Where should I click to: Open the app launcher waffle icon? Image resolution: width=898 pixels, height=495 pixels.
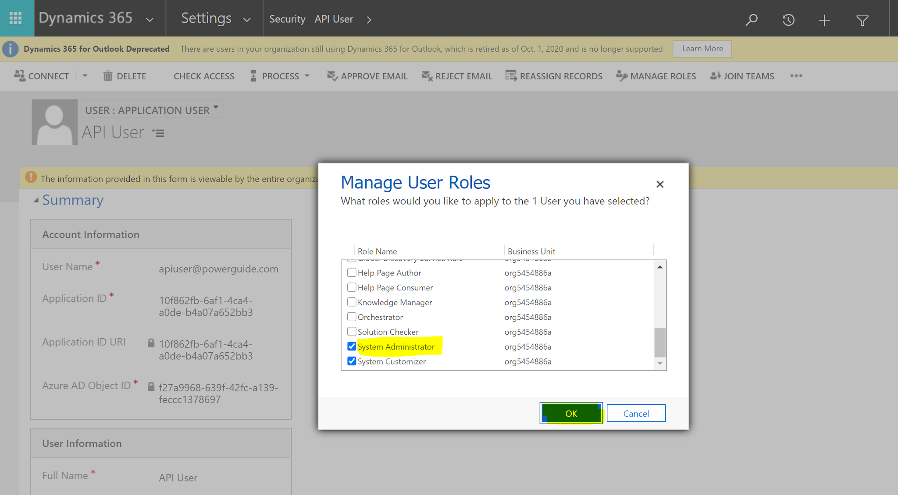(x=16, y=18)
